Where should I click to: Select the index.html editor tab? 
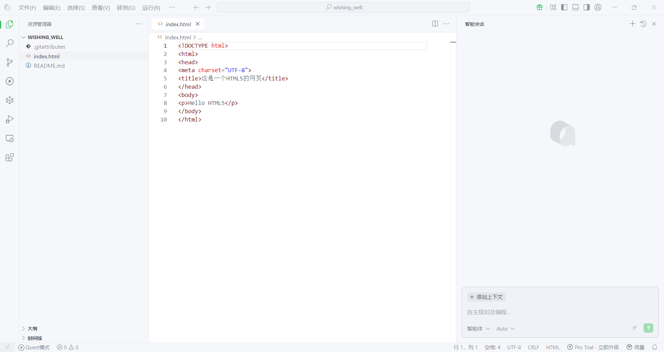178,24
